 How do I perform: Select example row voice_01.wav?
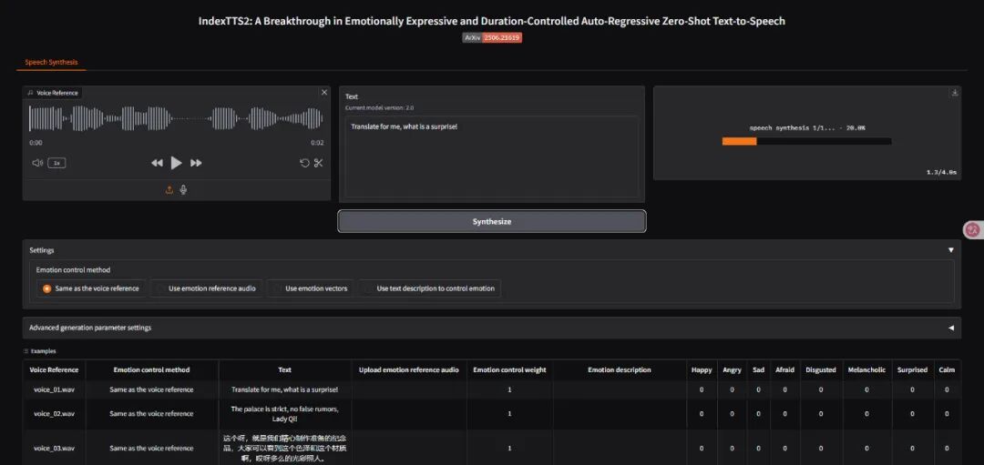coord(54,389)
